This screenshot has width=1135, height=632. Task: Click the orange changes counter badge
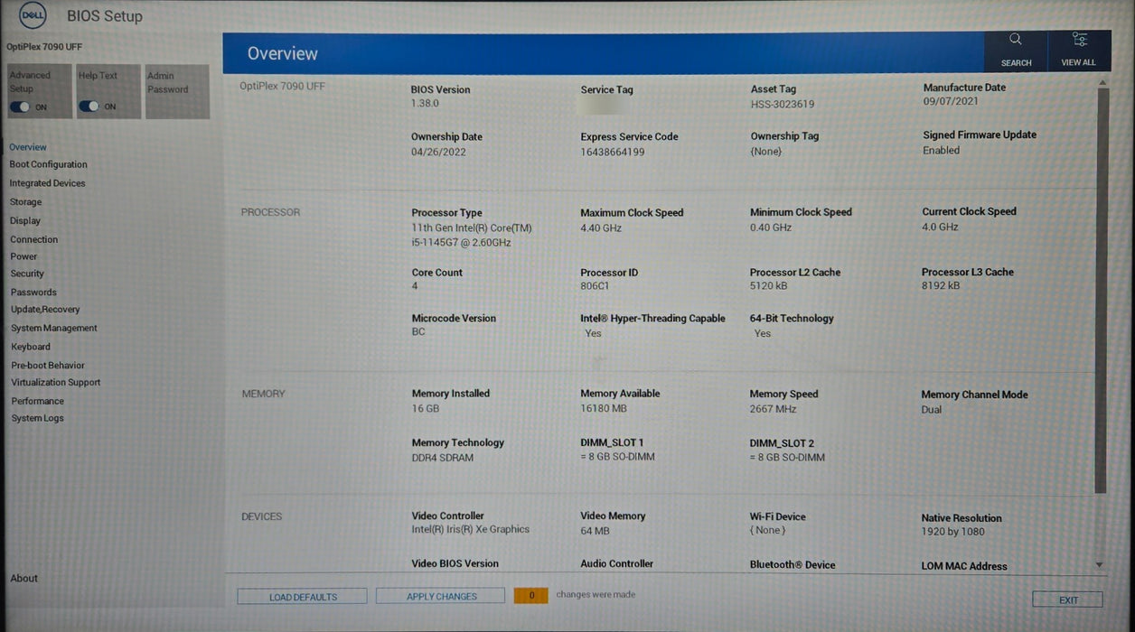(x=531, y=596)
